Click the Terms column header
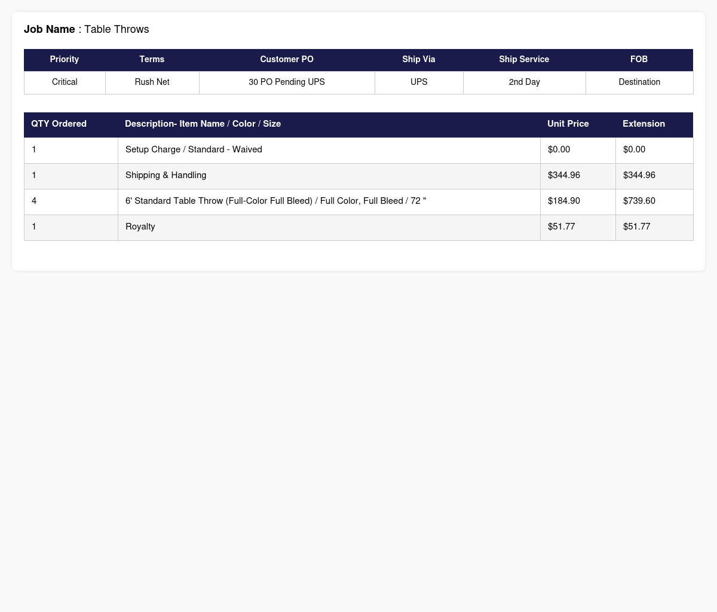This screenshot has height=612, width=717. [x=152, y=60]
